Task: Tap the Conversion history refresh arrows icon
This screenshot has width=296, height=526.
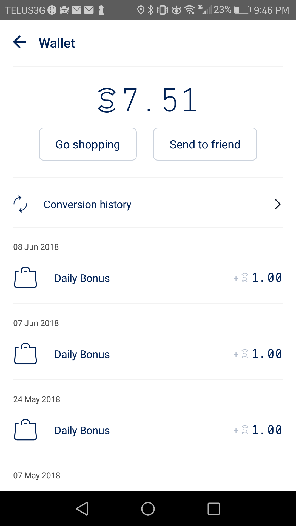Action: click(x=20, y=204)
